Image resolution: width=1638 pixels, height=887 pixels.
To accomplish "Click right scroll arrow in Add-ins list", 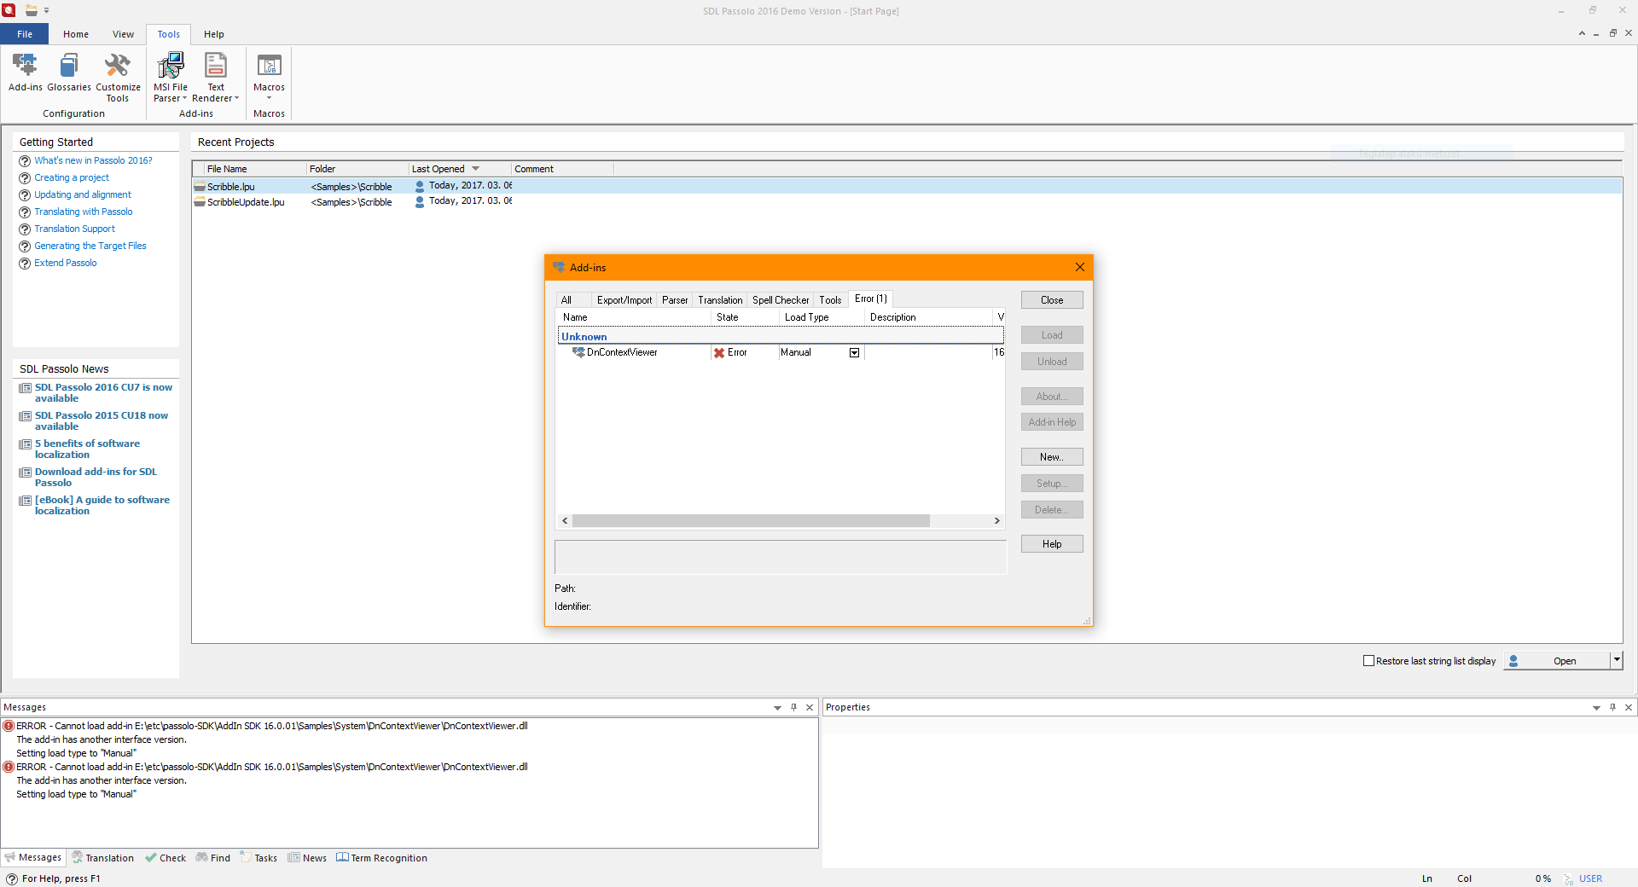I will point(996,521).
